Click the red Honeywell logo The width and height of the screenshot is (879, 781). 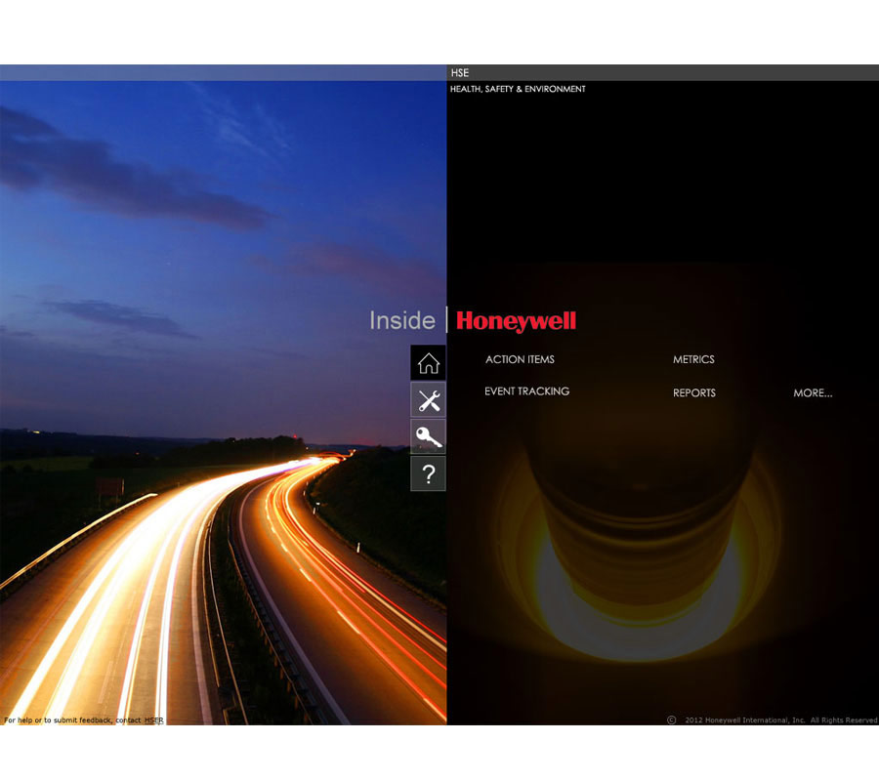[516, 321]
